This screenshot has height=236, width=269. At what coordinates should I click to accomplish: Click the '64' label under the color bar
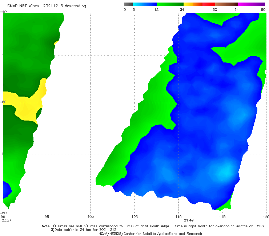pos(237,10)
